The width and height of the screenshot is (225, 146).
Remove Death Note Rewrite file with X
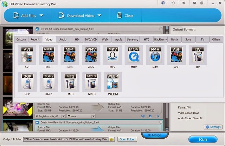point(161,122)
